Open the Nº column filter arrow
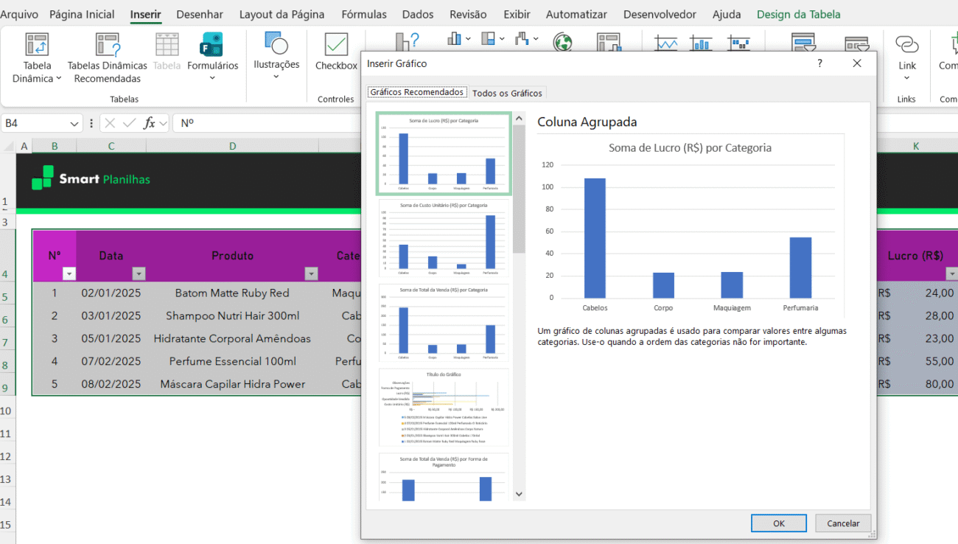958x544 pixels. click(69, 273)
